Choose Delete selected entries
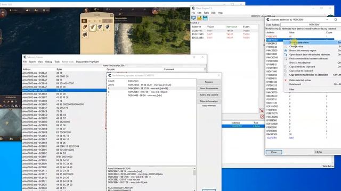 click(300, 80)
